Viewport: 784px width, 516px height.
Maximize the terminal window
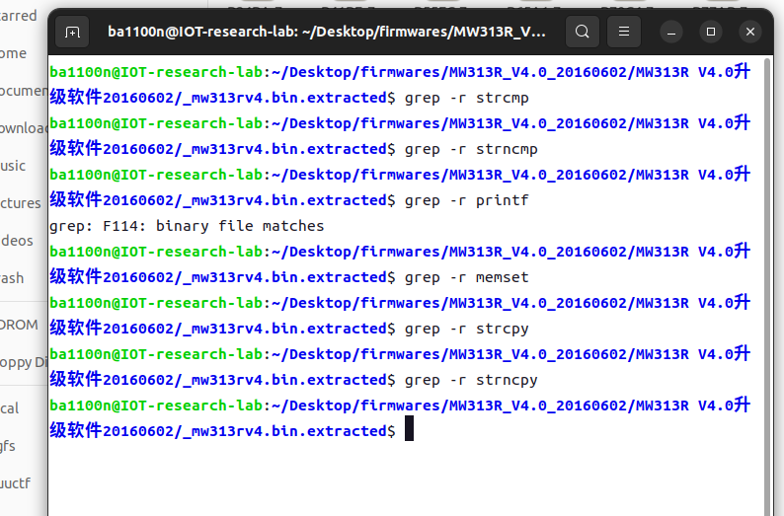pyautogui.click(x=711, y=33)
